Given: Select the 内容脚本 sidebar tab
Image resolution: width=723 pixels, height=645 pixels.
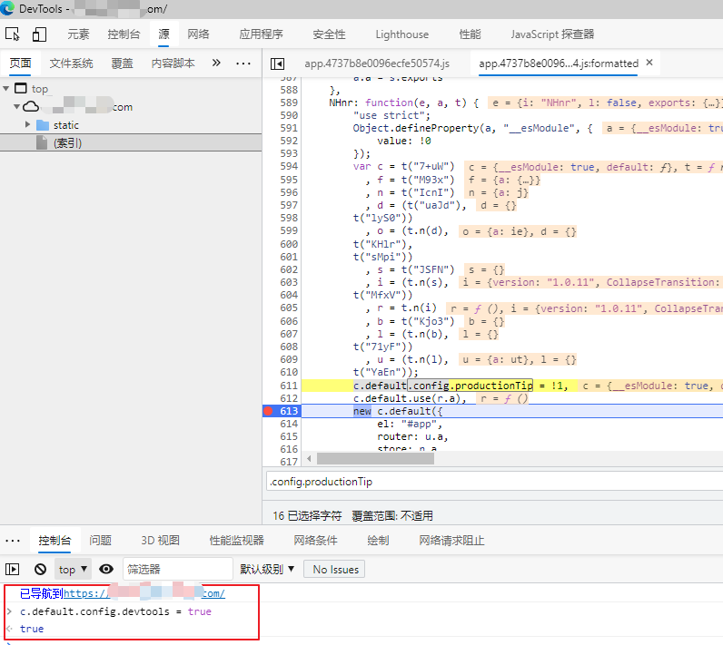Looking at the screenshot, I should click(173, 64).
